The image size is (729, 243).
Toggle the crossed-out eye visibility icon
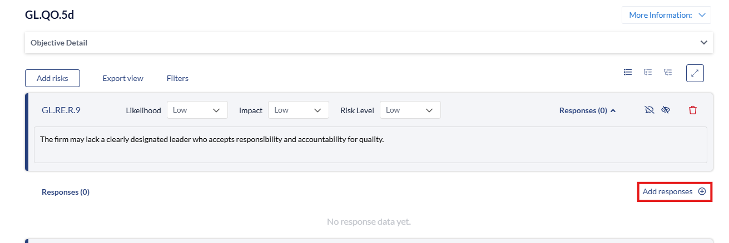click(x=666, y=110)
